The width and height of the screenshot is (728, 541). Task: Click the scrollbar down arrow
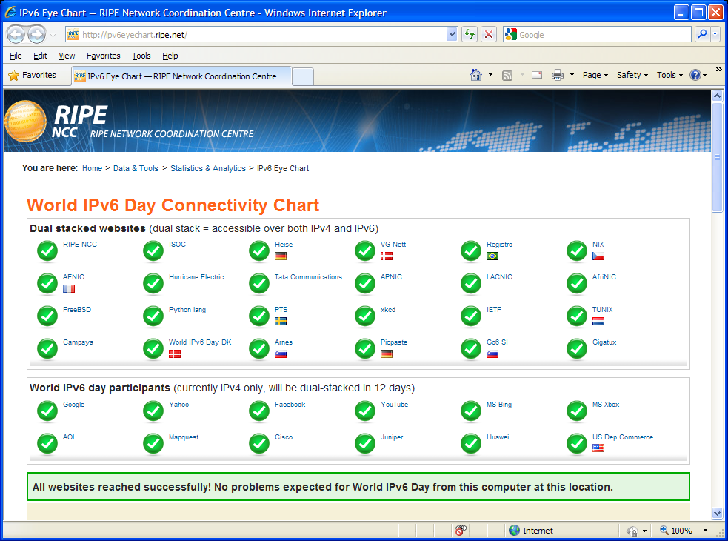[x=718, y=513]
